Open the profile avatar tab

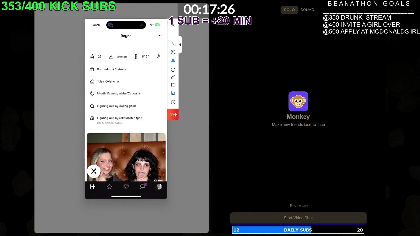click(x=159, y=187)
